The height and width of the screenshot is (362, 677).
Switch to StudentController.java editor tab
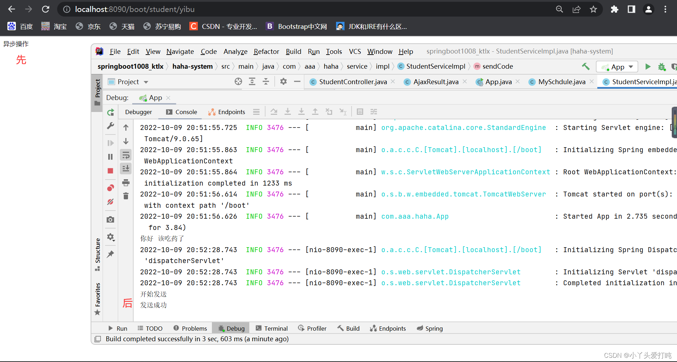353,82
